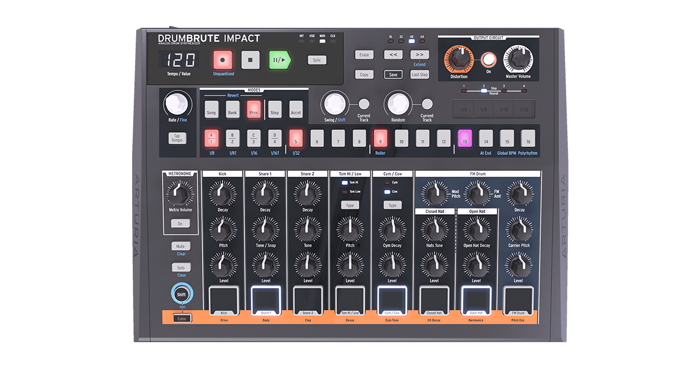Viewport: 700px width, 368px height.
Task: Open Accnt mode
Action: [295, 110]
